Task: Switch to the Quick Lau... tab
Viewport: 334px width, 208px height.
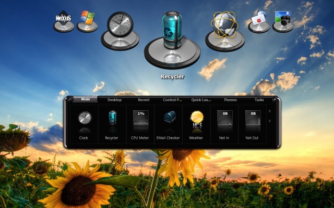Action: click(x=201, y=100)
